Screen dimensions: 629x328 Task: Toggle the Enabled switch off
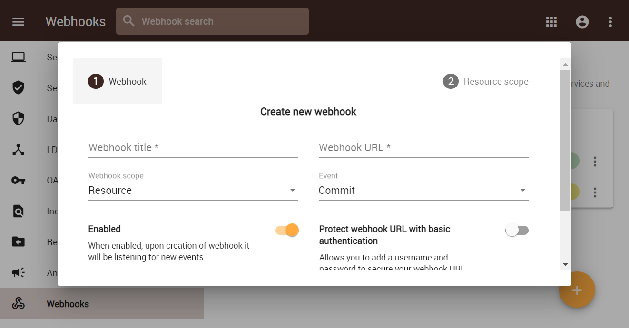click(287, 231)
